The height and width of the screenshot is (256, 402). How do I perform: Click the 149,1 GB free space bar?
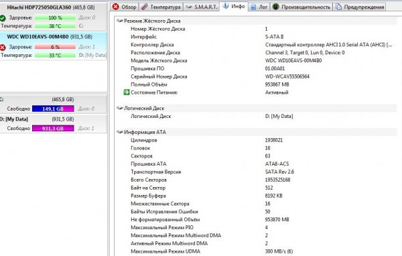[53, 109]
